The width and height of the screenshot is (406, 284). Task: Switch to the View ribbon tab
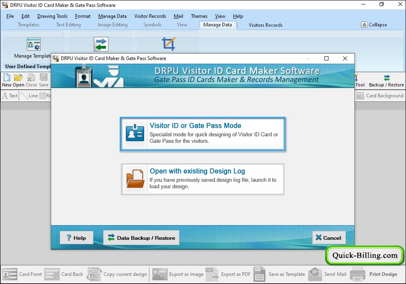point(182,25)
